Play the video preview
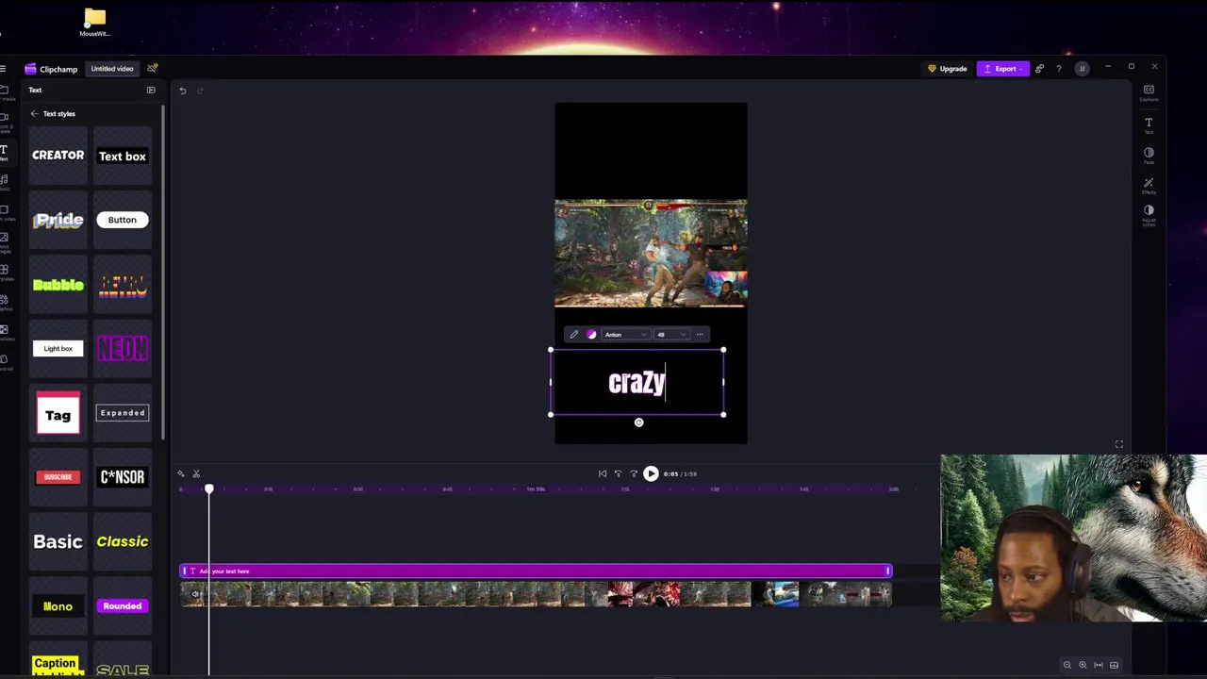1207x679 pixels. click(x=651, y=473)
